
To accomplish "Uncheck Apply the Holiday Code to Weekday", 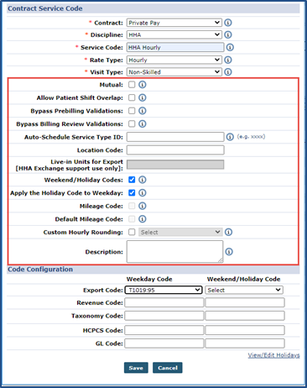I will pyautogui.click(x=132, y=193).
